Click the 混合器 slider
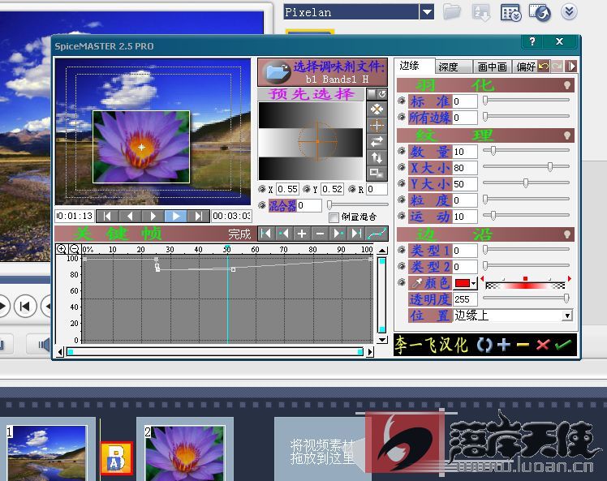 [x=357, y=204]
